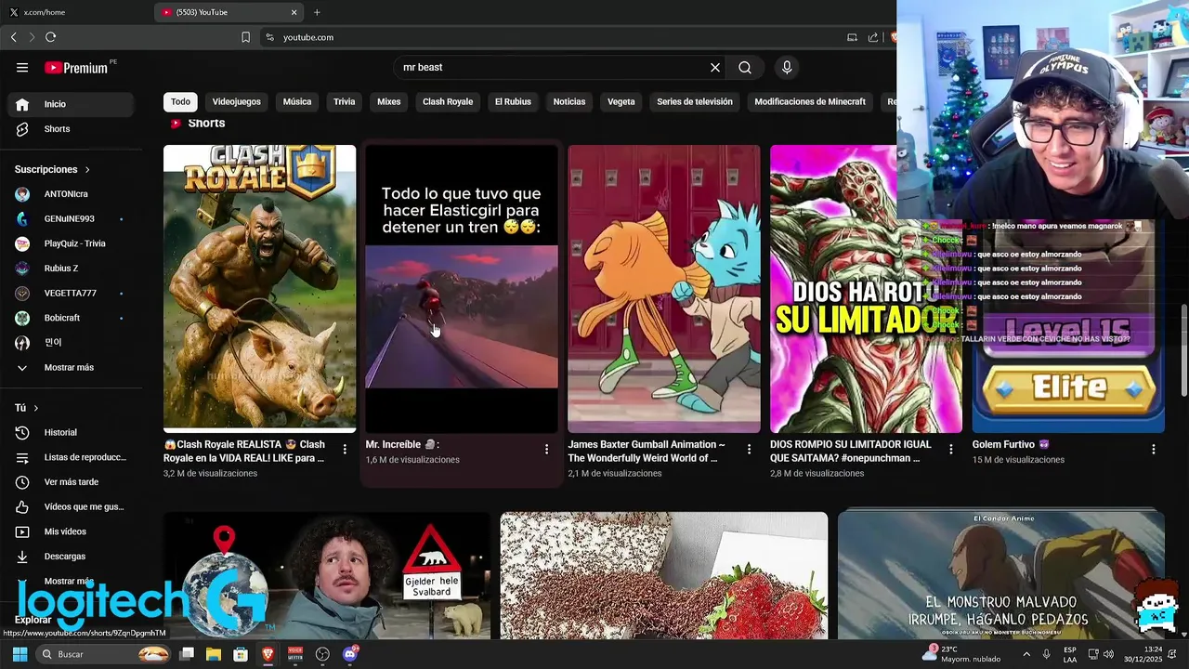This screenshot has width=1189, height=669.
Task: Expand Suscripciones section chevron
Action: point(87,169)
